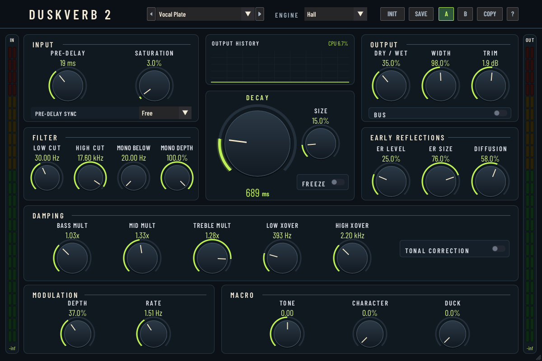This screenshot has width=542, height=361.
Task: Adjust the Low Cut filter knob
Action: (x=47, y=178)
